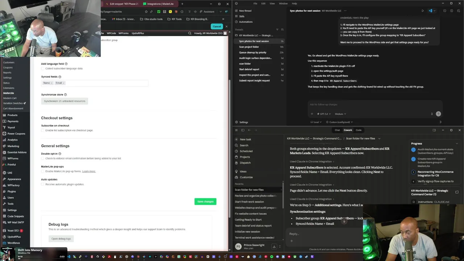Open Skills in Codex sidebar

[x=241, y=16]
